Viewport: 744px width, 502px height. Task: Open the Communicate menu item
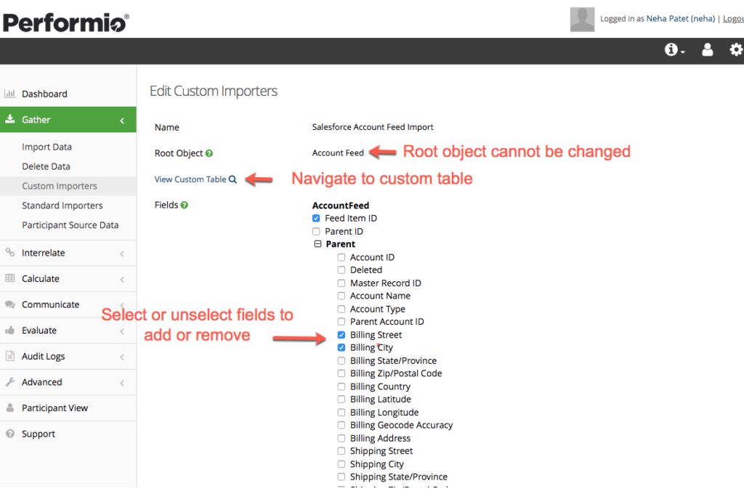[68, 304]
